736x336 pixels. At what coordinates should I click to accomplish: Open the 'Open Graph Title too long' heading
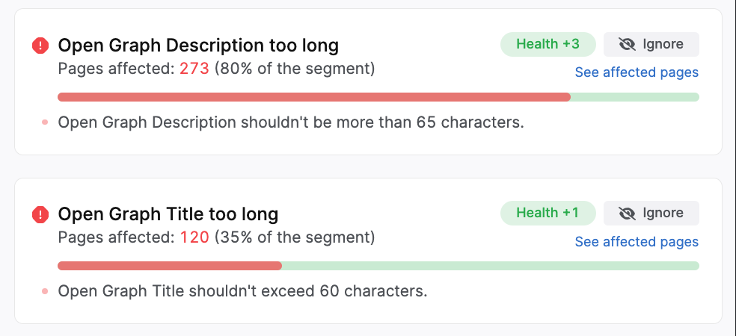pyautogui.click(x=168, y=215)
